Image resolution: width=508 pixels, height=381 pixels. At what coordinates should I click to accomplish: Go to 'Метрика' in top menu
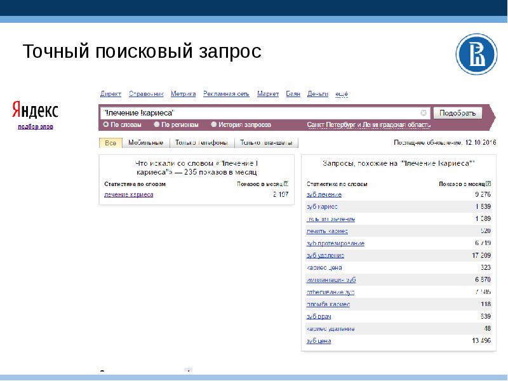[183, 94]
